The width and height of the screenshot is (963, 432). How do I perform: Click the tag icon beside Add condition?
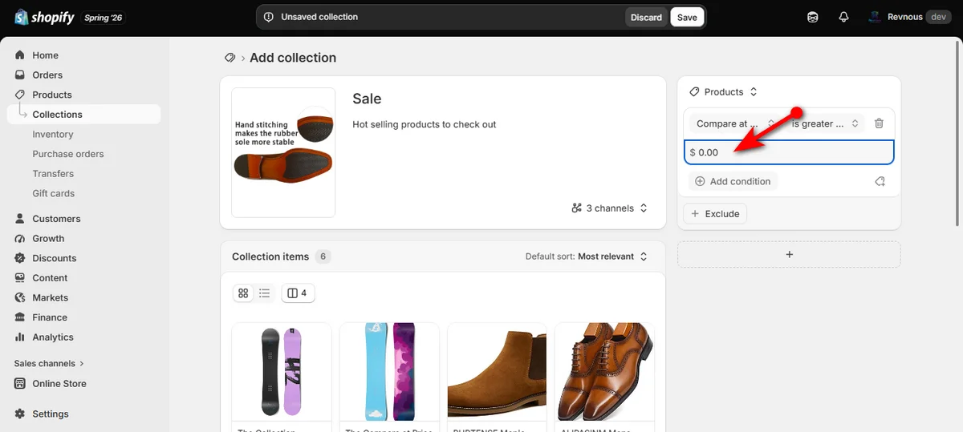(880, 181)
